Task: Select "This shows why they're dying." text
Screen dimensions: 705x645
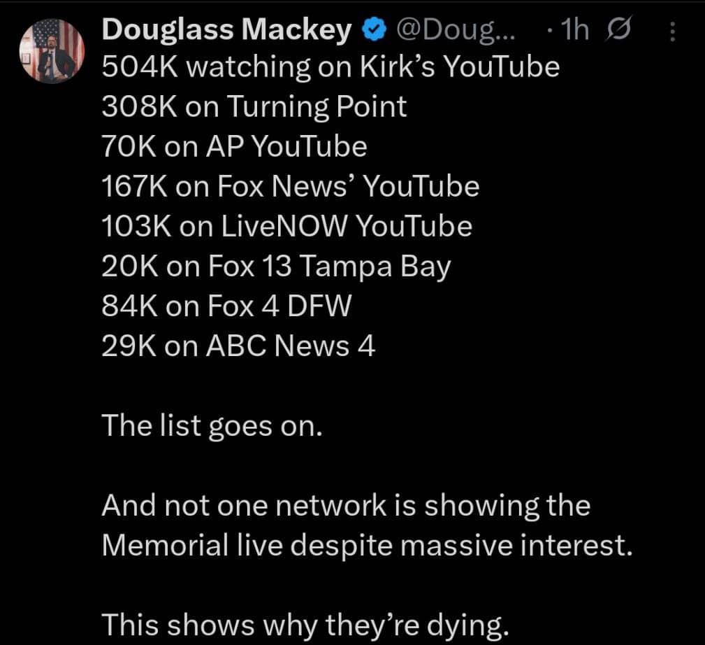Action: (x=304, y=624)
